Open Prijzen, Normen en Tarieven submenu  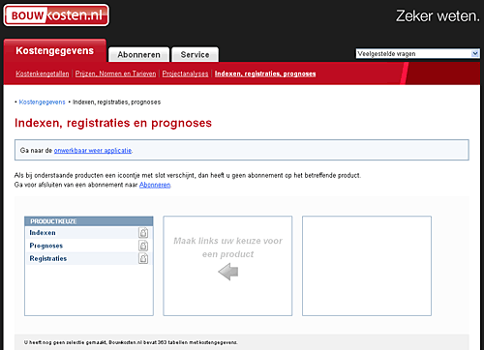(x=115, y=73)
